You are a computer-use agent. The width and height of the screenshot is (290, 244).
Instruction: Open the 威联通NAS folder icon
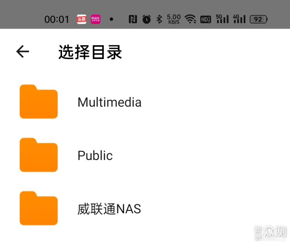coord(39,208)
